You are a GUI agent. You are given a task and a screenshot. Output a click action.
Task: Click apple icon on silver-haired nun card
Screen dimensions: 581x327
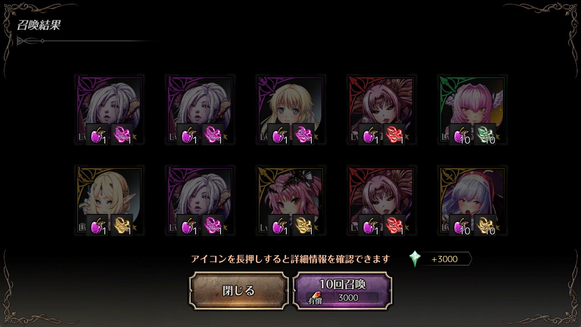click(x=460, y=225)
